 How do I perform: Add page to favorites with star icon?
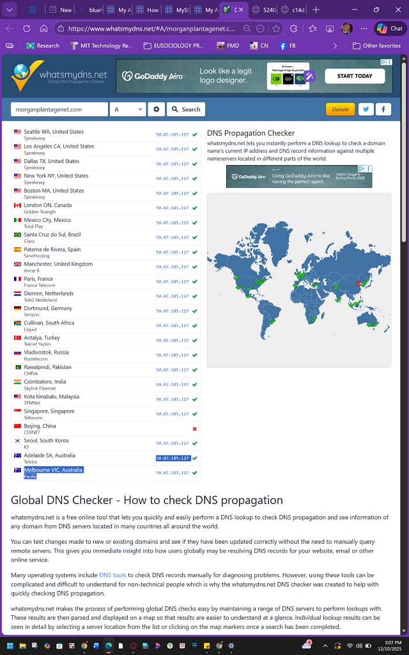277,29
